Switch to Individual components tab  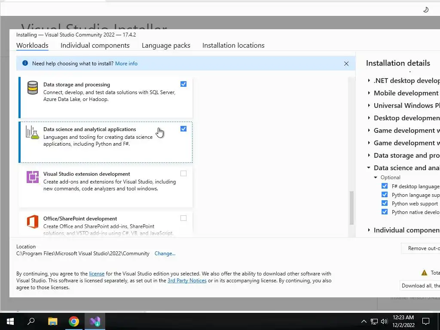tap(95, 46)
